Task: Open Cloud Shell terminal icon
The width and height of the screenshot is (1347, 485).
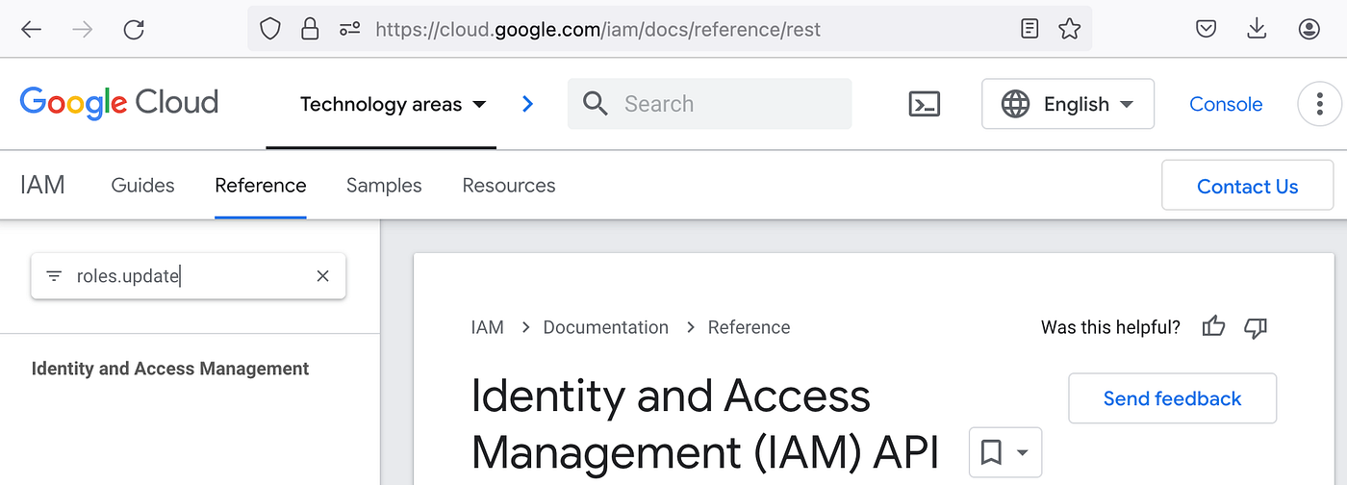Action: 924,104
